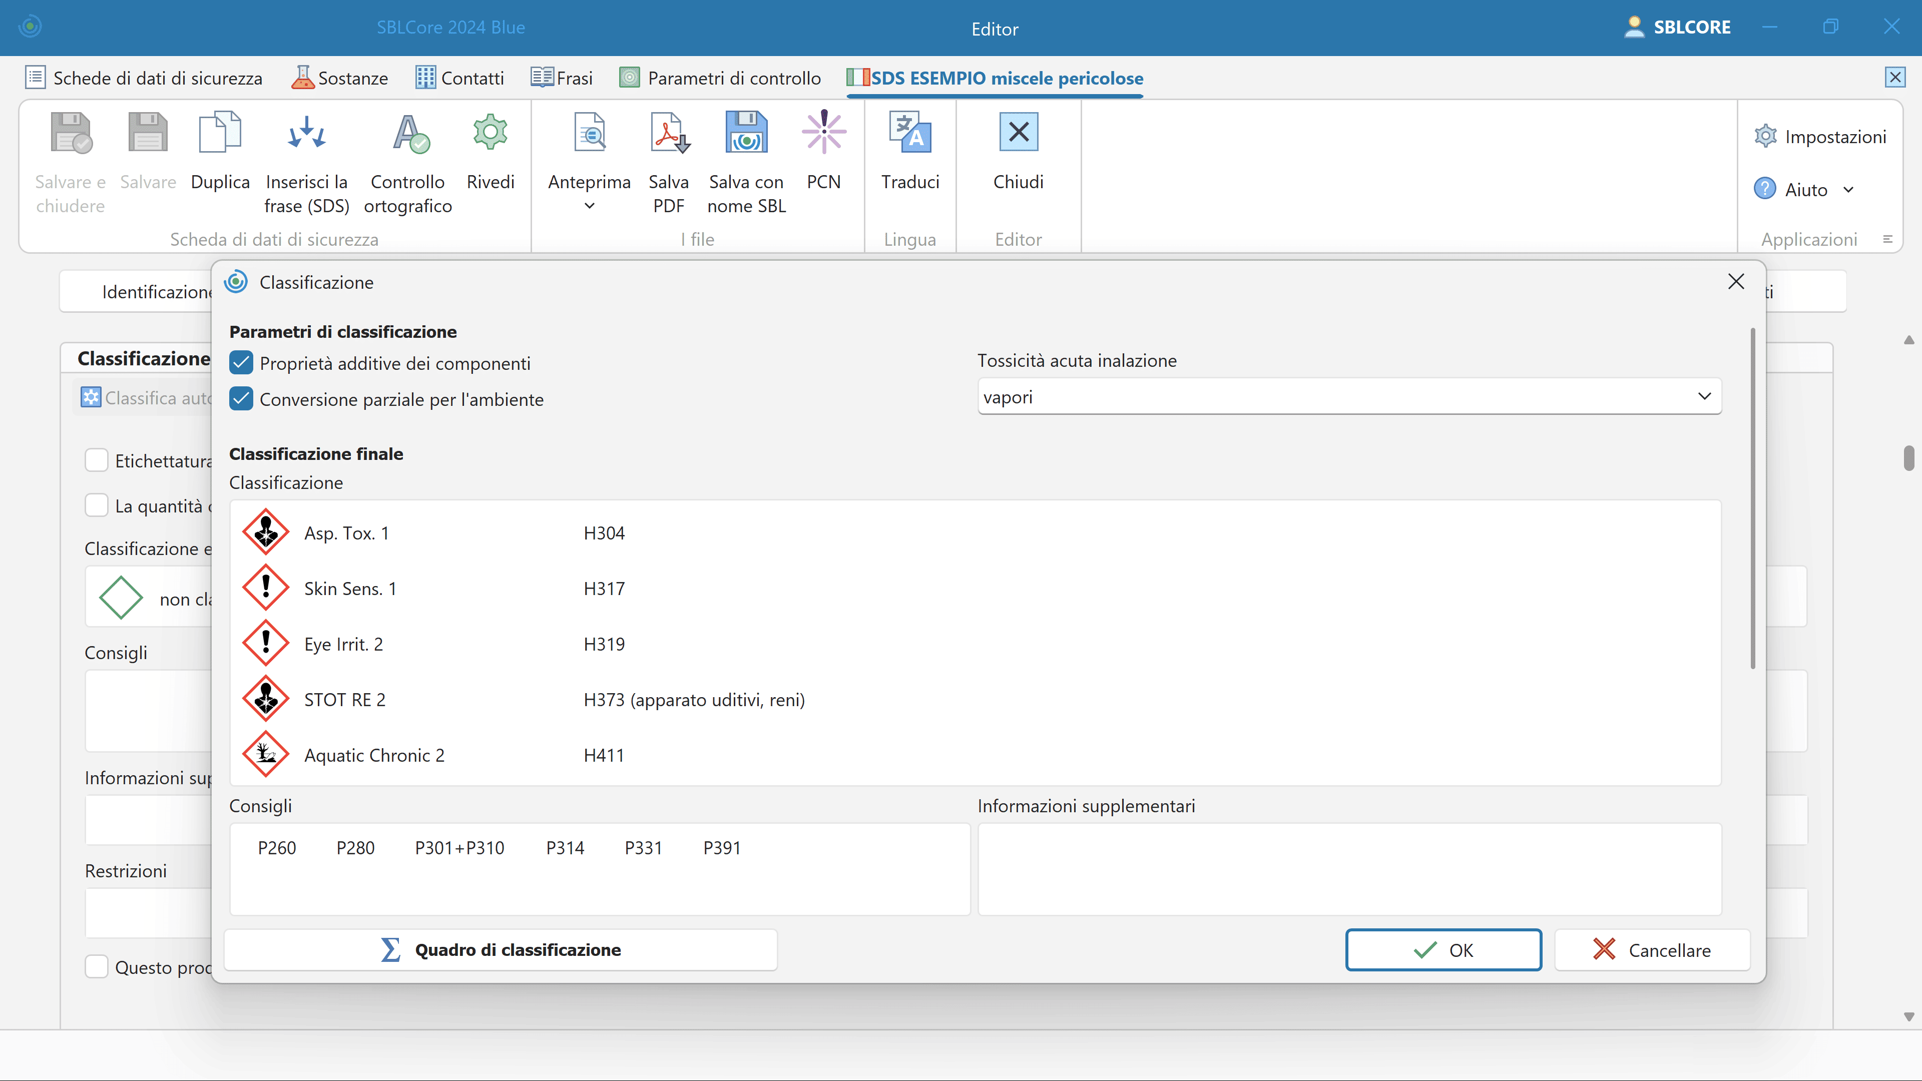Expand the Anteprima dropdown arrow

[590, 206]
